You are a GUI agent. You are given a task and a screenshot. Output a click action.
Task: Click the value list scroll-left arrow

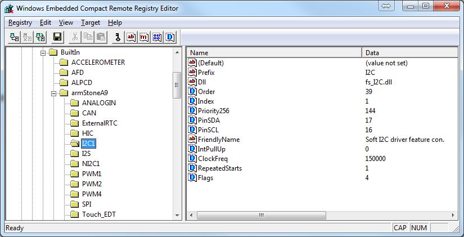point(191,216)
